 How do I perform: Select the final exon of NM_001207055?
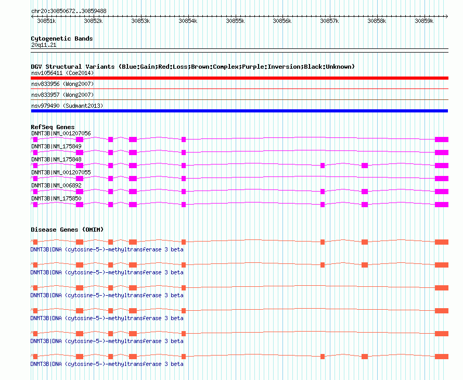click(442, 179)
